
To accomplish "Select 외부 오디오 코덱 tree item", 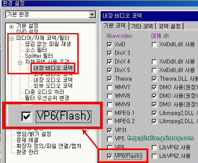I will pyautogui.click(x=53, y=86).
